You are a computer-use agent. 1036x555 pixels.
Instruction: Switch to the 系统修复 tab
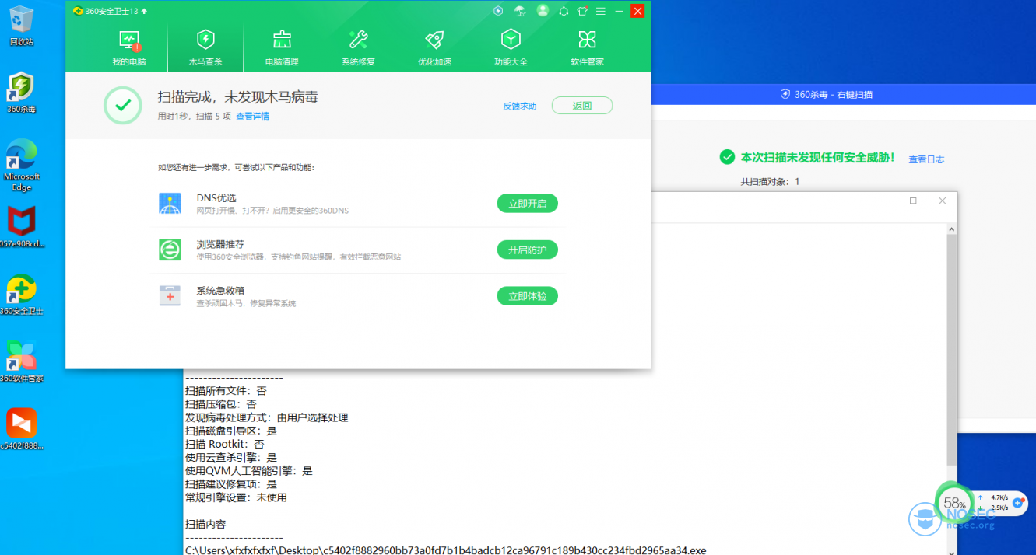[x=358, y=48]
